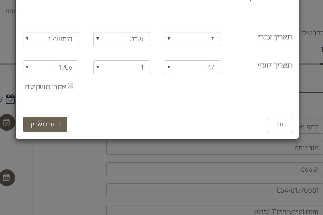Click the lower round calendar button behind the dialog
The width and height of the screenshot is (323, 215).
[7, 178]
